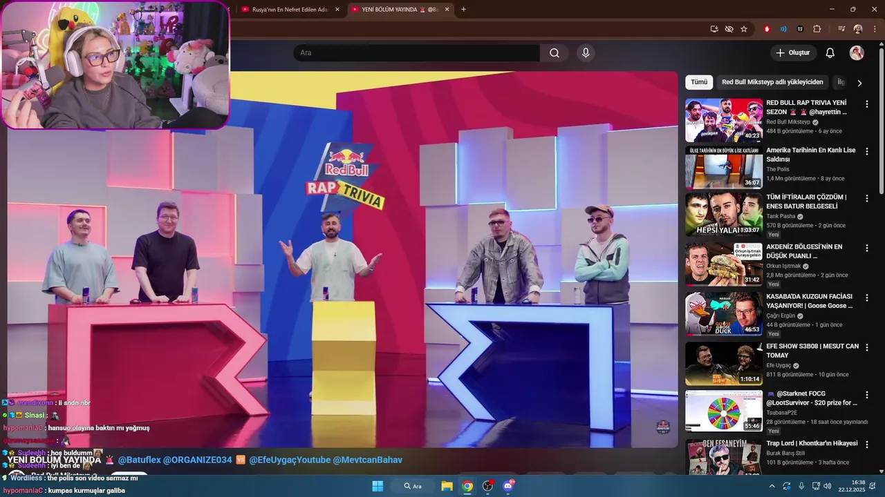Open options for KASABA'DA KUZGUN FACİASI video

click(x=867, y=298)
